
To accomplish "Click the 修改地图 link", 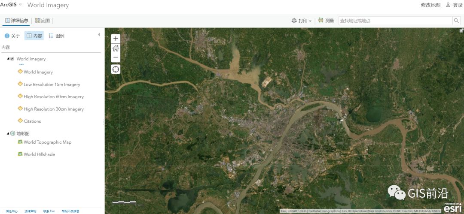I will [x=430, y=5].
